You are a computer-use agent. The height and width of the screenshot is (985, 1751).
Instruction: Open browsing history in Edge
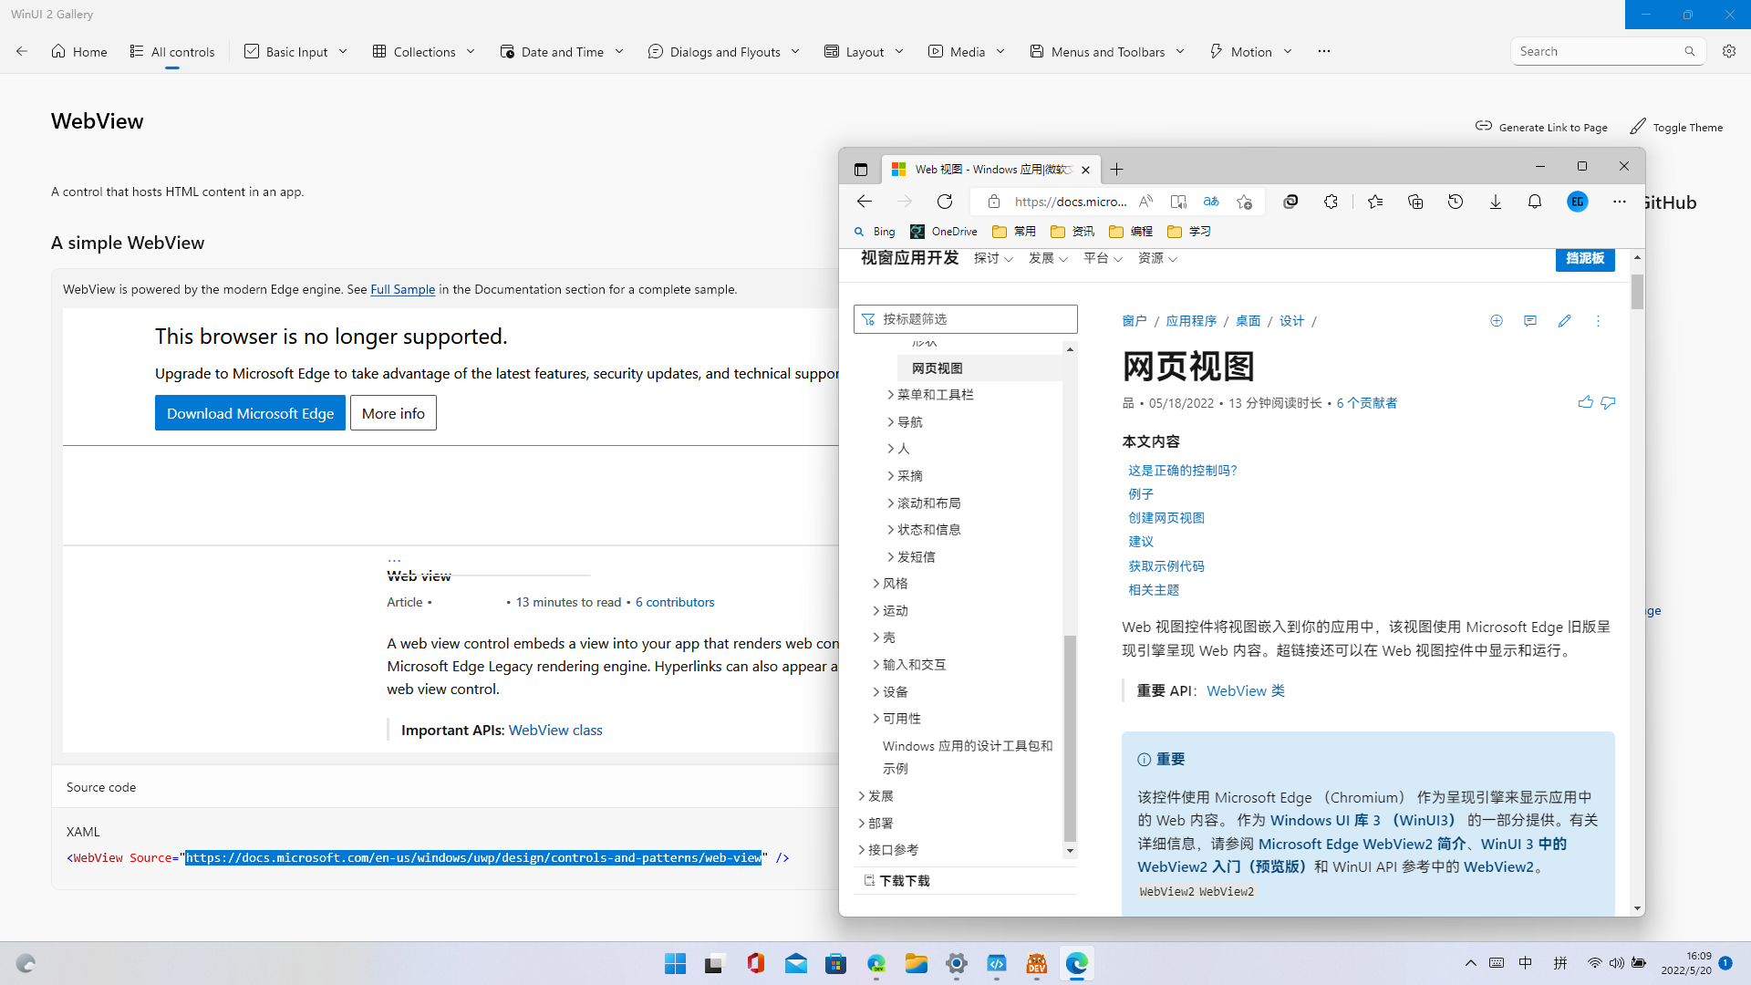coord(1456,202)
